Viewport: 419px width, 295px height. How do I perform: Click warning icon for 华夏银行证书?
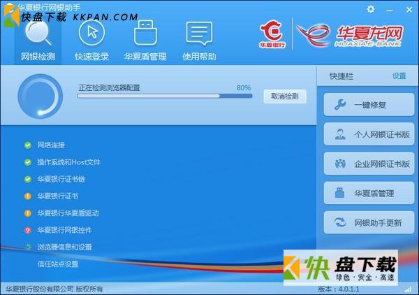click(x=28, y=196)
